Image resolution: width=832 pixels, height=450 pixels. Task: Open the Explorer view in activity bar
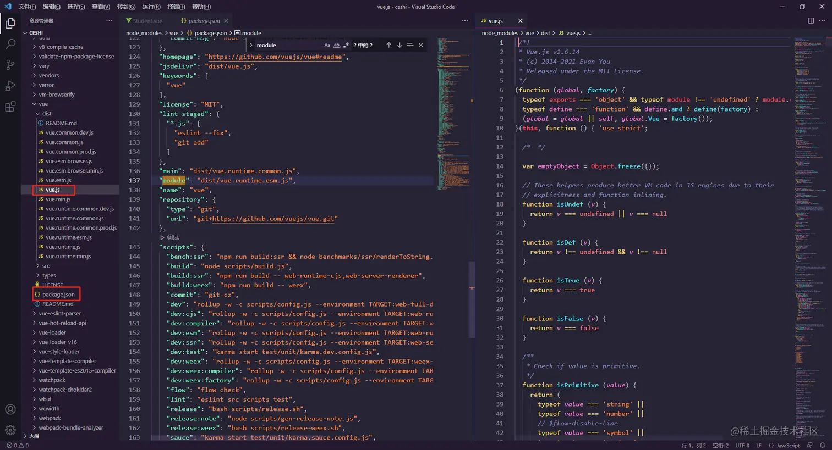(10, 23)
